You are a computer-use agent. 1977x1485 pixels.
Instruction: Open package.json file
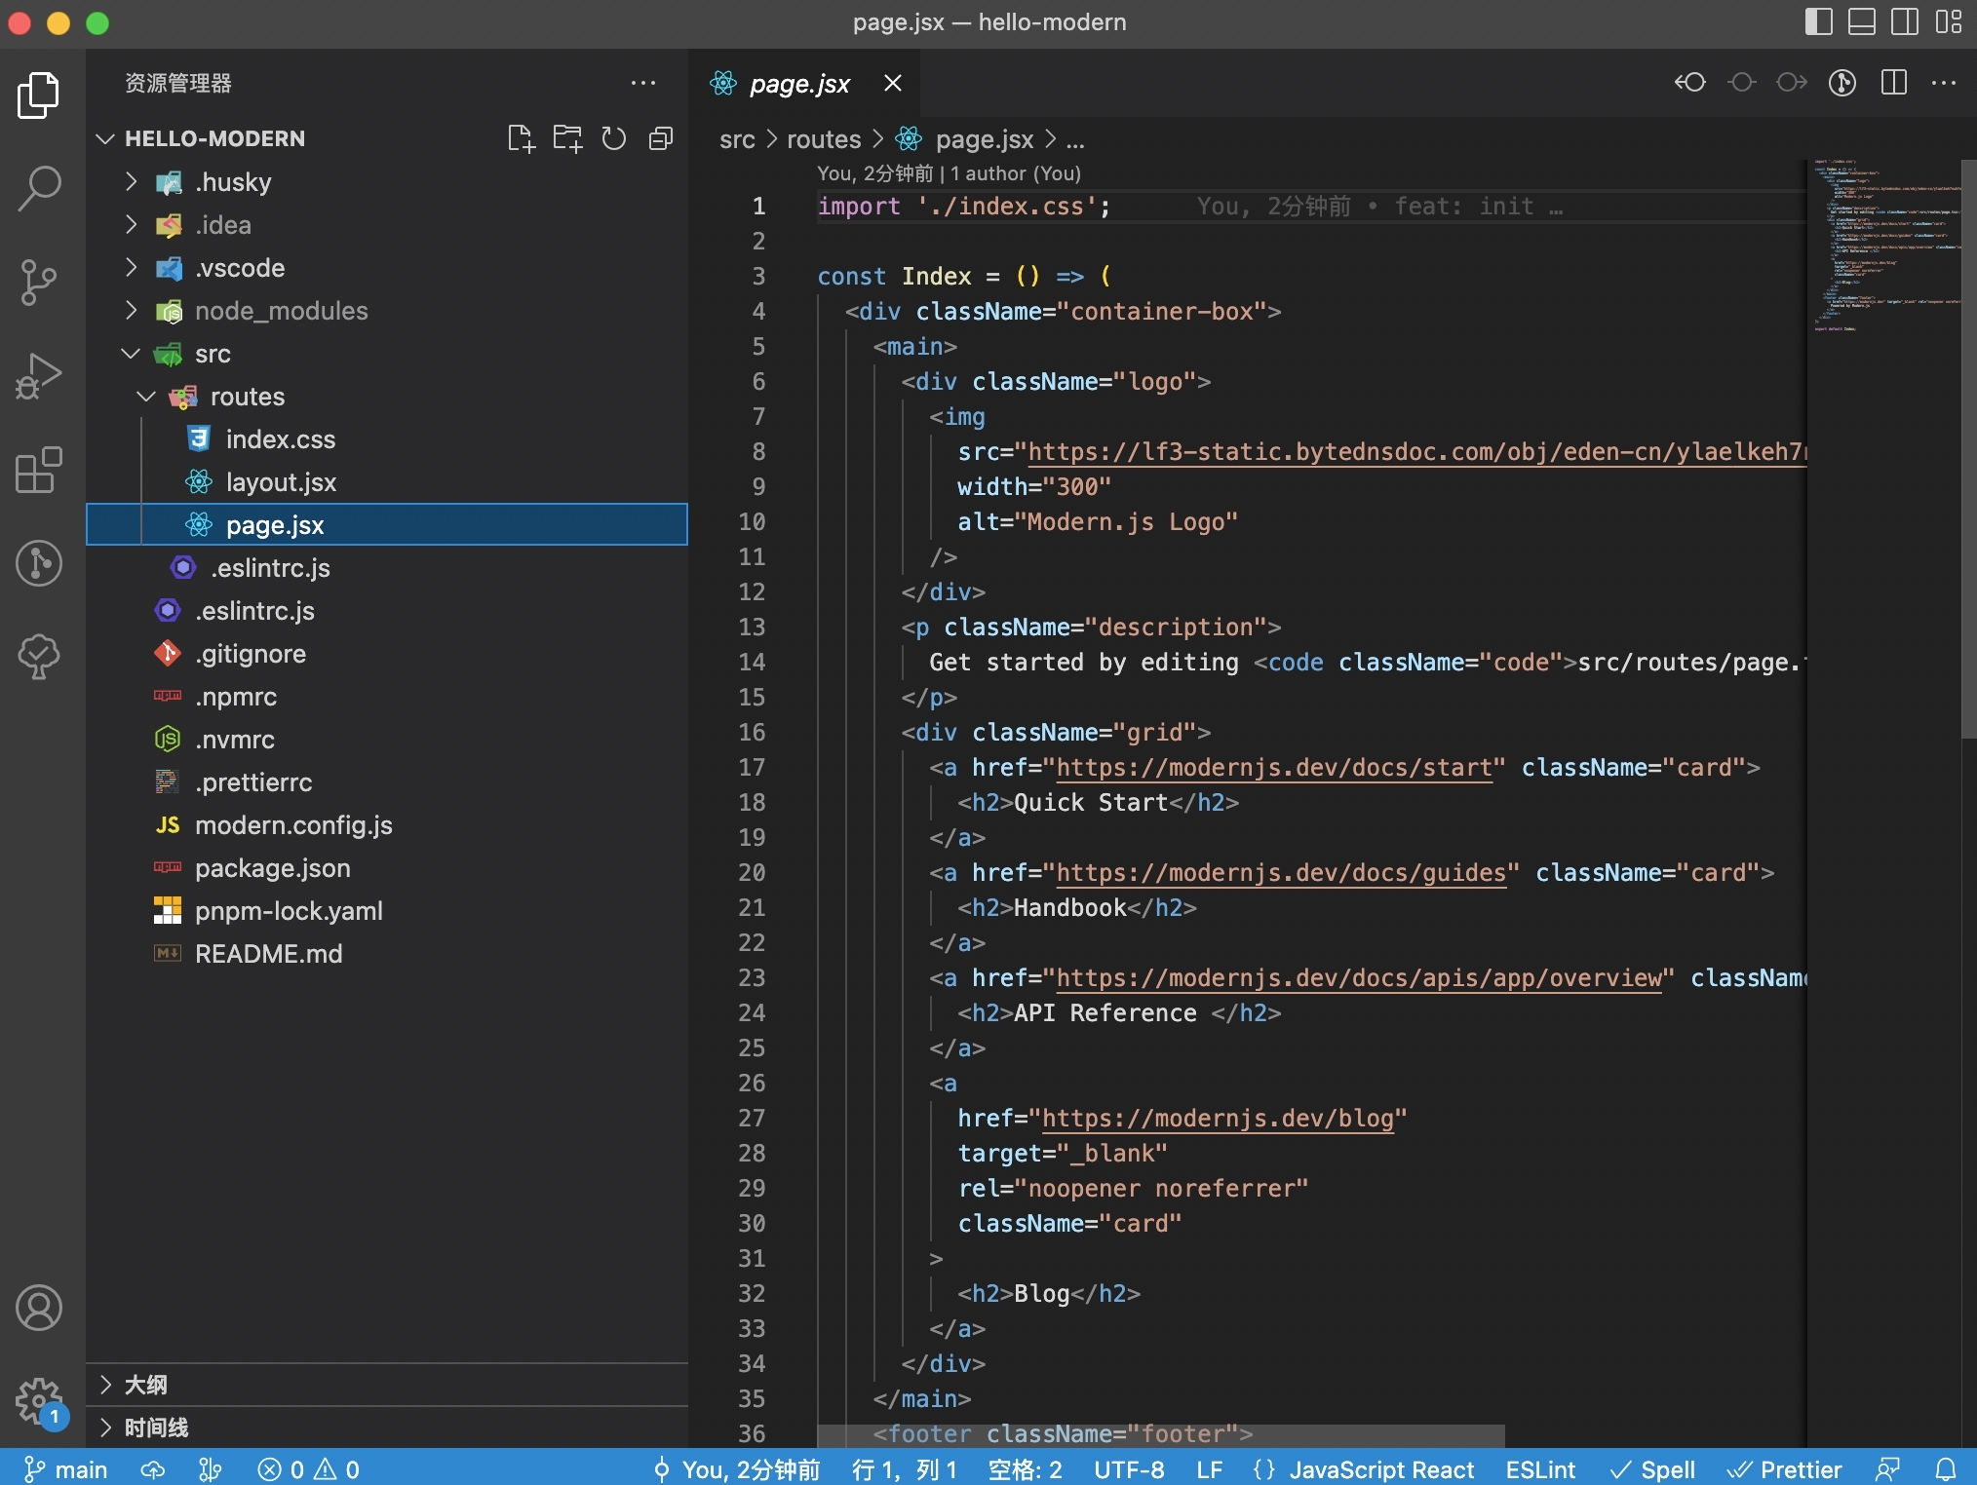point(387,868)
